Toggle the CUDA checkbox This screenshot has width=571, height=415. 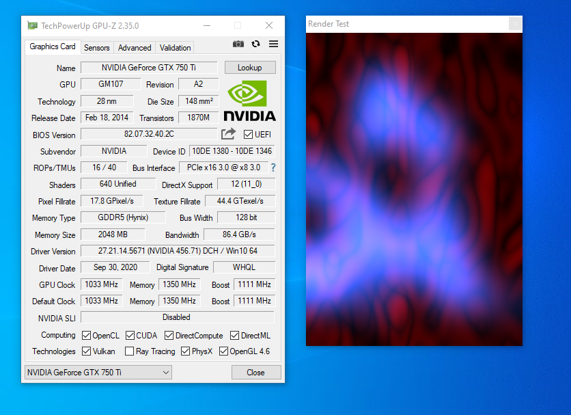pos(130,336)
